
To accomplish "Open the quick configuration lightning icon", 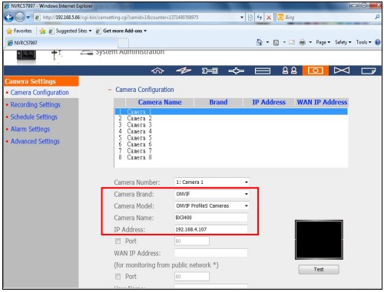I will 184,71.
